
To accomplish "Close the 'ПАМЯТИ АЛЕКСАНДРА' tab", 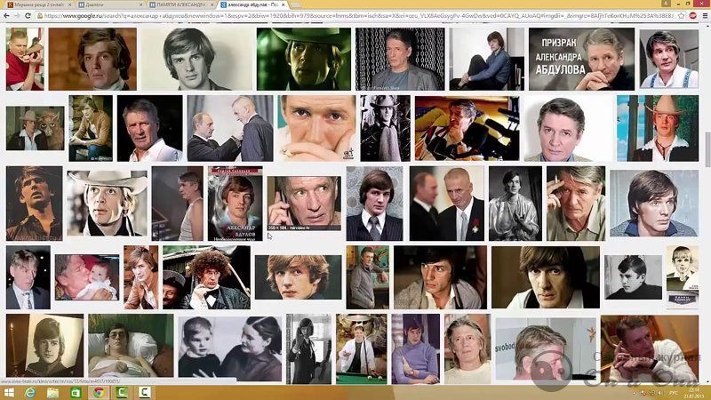I will point(212,4).
